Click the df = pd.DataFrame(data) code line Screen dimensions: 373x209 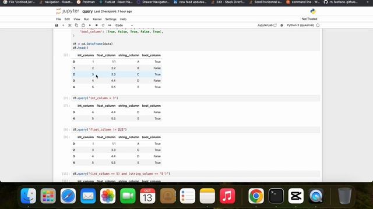pyautogui.click(x=93, y=44)
